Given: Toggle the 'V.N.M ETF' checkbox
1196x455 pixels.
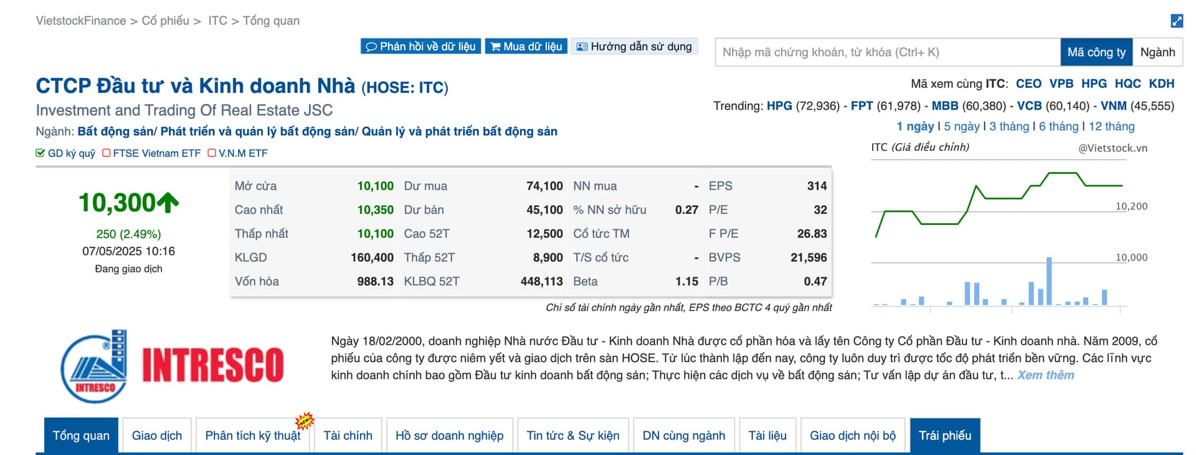Looking at the screenshot, I should pyautogui.click(x=212, y=153).
